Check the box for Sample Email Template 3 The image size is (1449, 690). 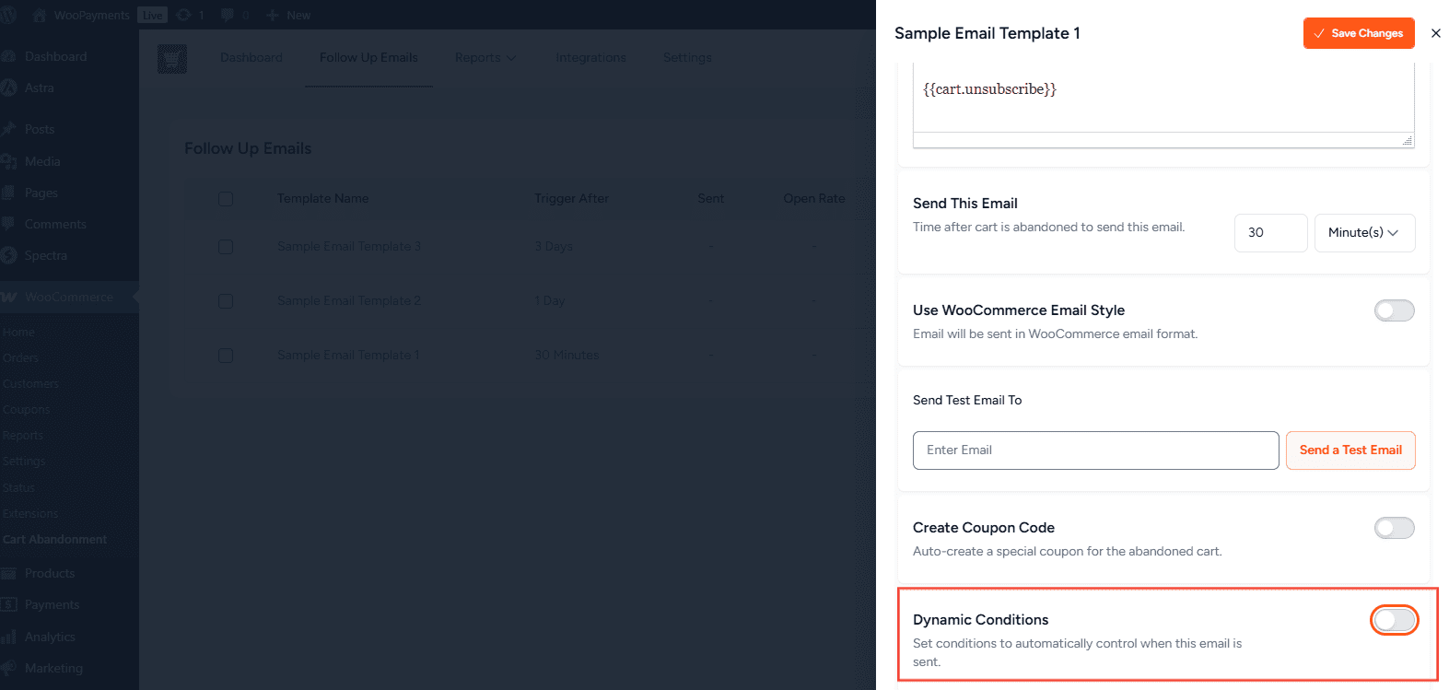[226, 247]
